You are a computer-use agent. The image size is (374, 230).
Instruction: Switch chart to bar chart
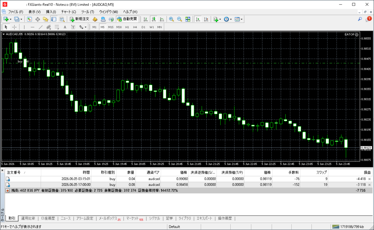[x=145, y=19]
